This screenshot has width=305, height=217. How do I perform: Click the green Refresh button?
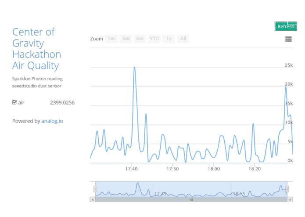tap(286, 26)
